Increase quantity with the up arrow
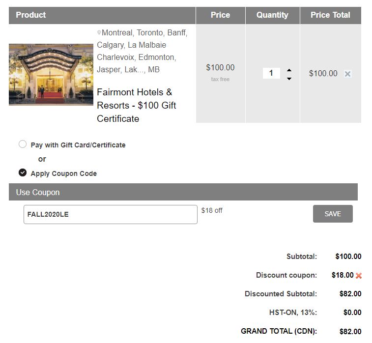The height and width of the screenshot is (343, 372). click(289, 70)
